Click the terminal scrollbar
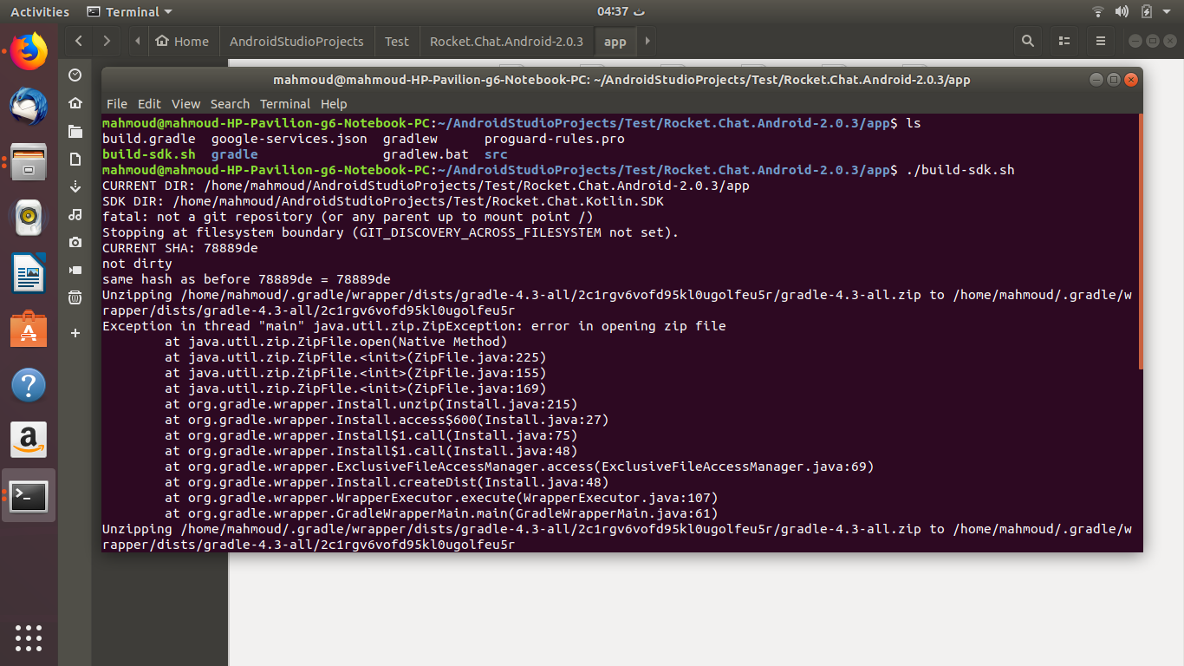Screen dimensions: 1184x666 1140,242
